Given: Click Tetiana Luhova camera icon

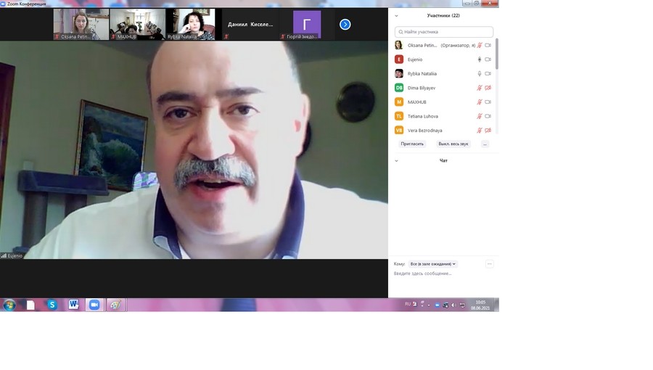Looking at the screenshot, I should click(x=488, y=116).
